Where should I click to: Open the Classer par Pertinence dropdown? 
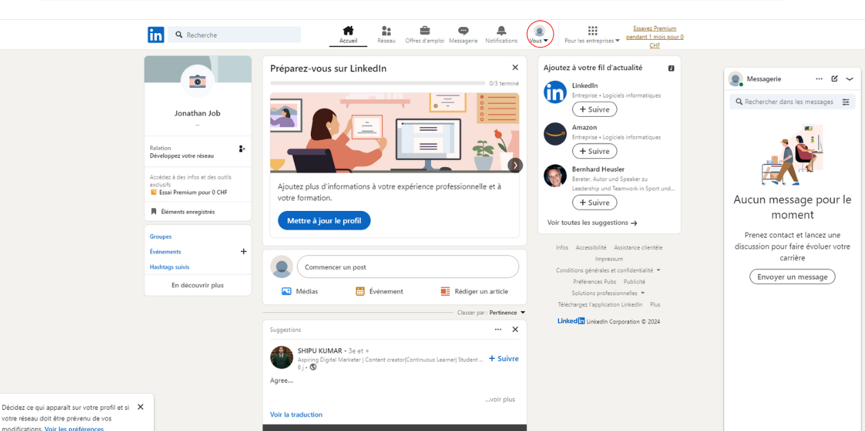click(x=507, y=313)
